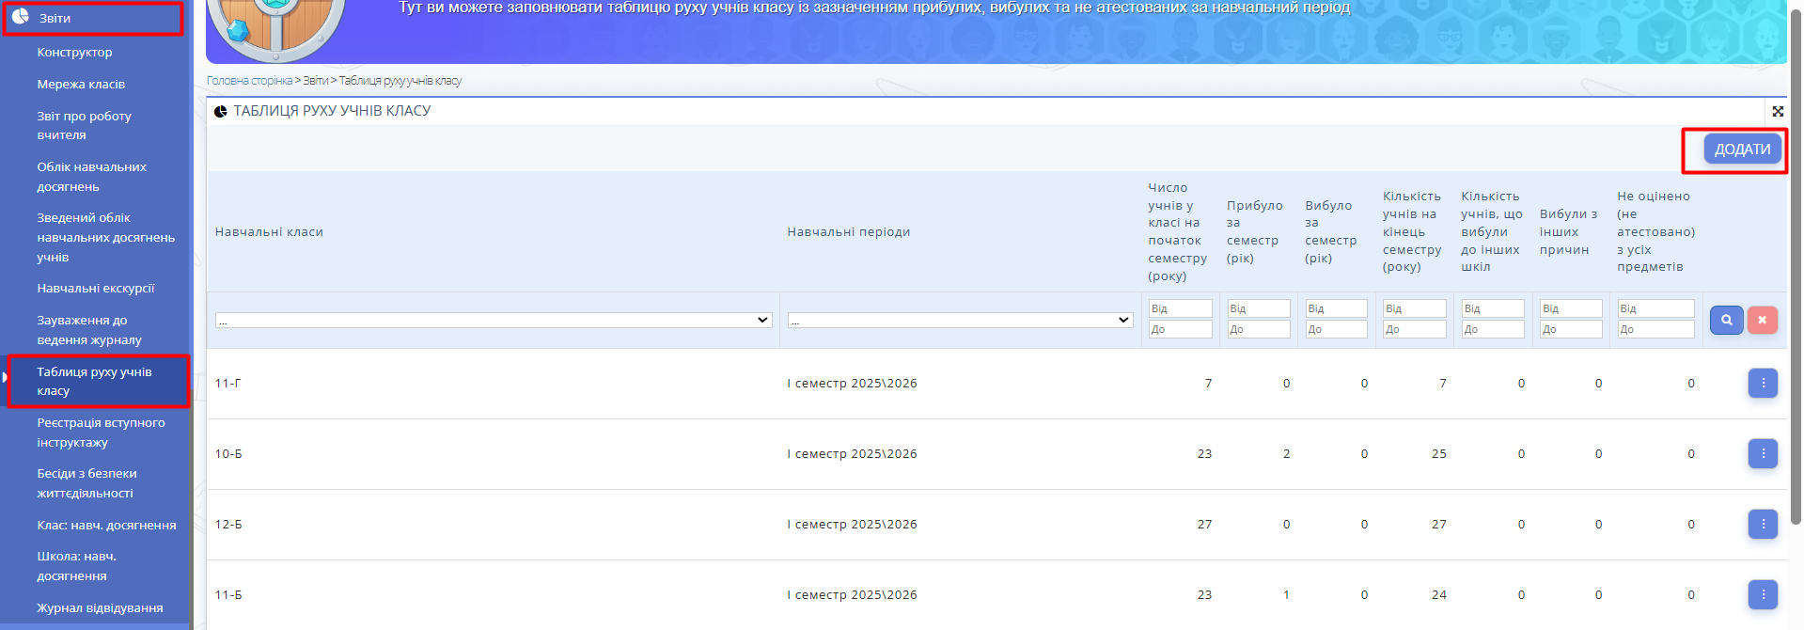Open actions menu for class 11-Б row

(1763, 595)
